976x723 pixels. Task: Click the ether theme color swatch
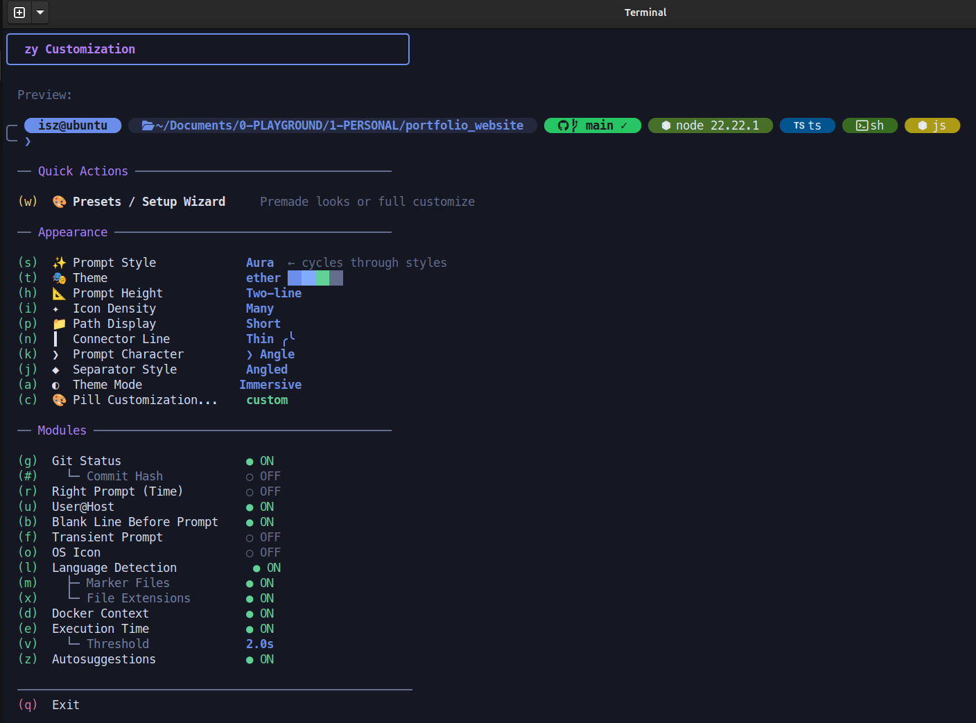(315, 278)
